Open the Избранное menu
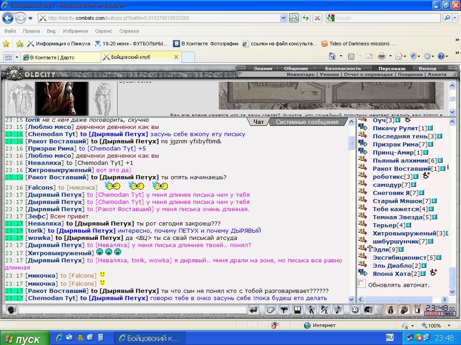This screenshot has width=461, height=345. 75,31
